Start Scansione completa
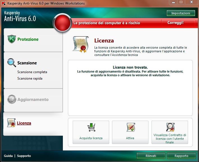This screenshot has height=162, width=199. [x=32, y=72]
